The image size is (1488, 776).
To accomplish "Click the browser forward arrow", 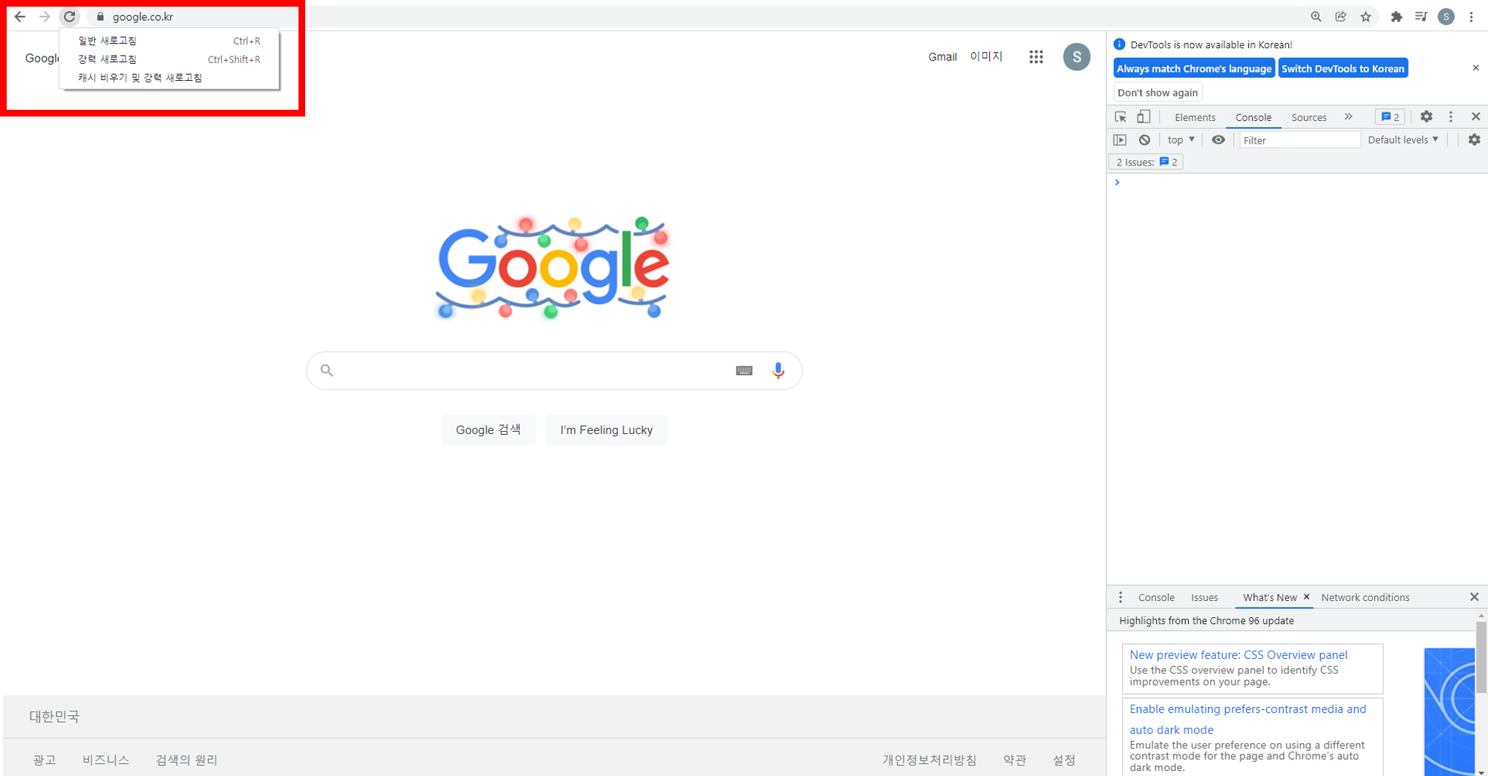I will coord(45,16).
